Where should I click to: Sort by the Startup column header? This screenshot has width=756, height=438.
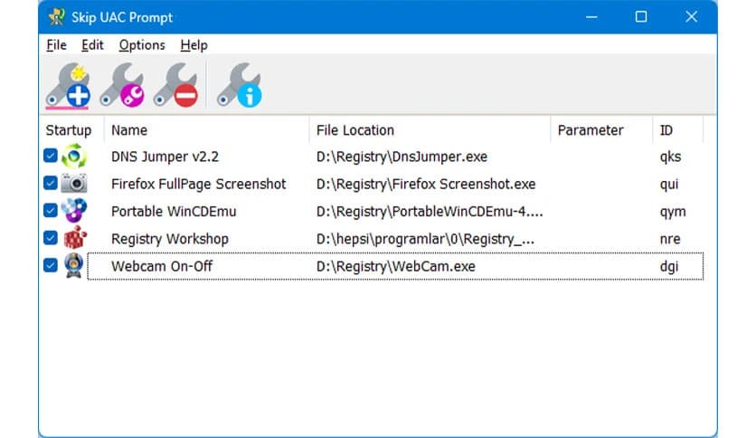[71, 129]
